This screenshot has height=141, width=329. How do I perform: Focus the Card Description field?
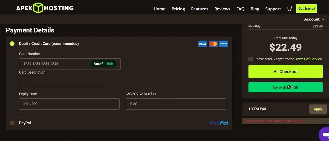pos(122,82)
